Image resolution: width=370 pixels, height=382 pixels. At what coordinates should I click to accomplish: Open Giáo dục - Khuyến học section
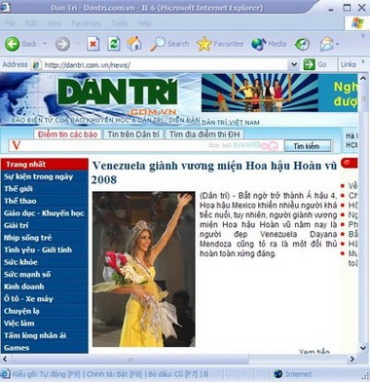coord(45,213)
